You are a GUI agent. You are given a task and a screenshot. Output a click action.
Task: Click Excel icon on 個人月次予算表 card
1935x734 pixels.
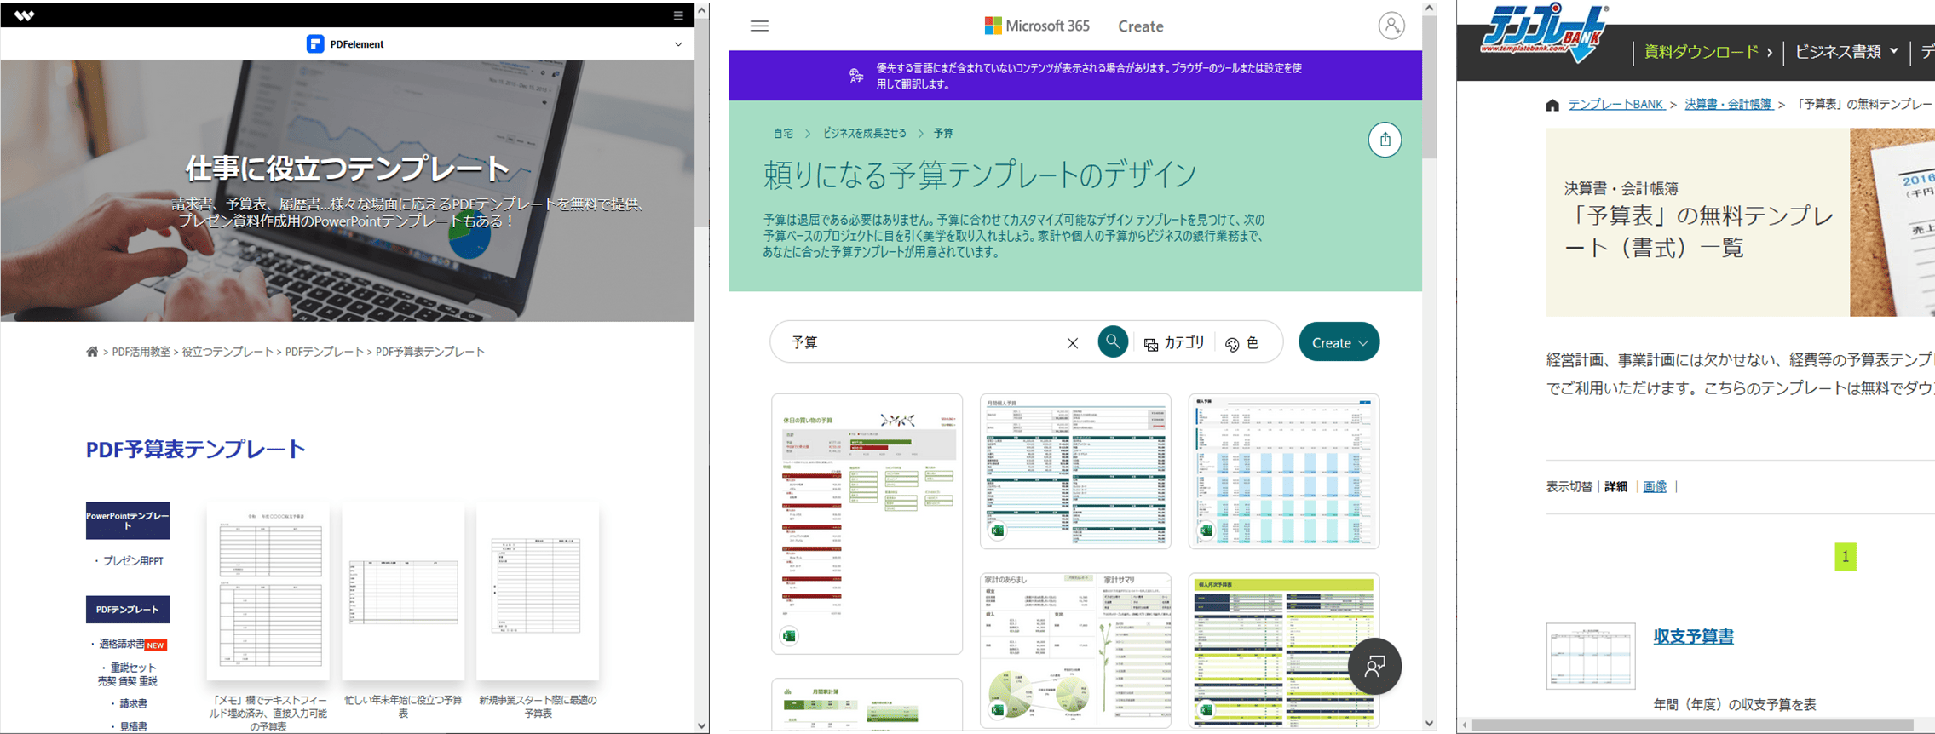pos(1206,710)
